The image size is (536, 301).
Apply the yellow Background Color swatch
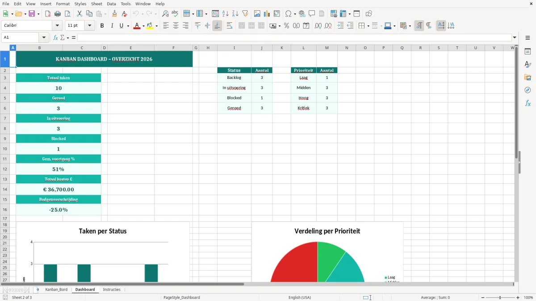pos(150,26)
